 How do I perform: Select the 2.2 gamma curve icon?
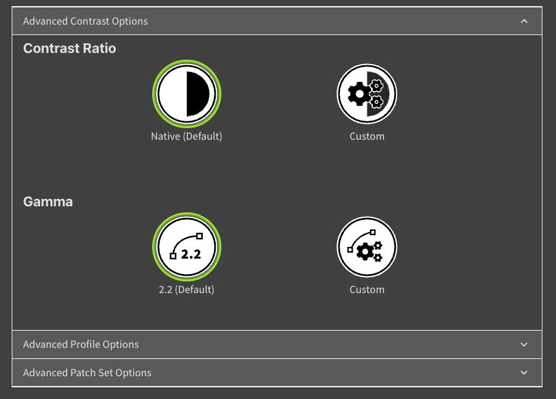point(187,248)
